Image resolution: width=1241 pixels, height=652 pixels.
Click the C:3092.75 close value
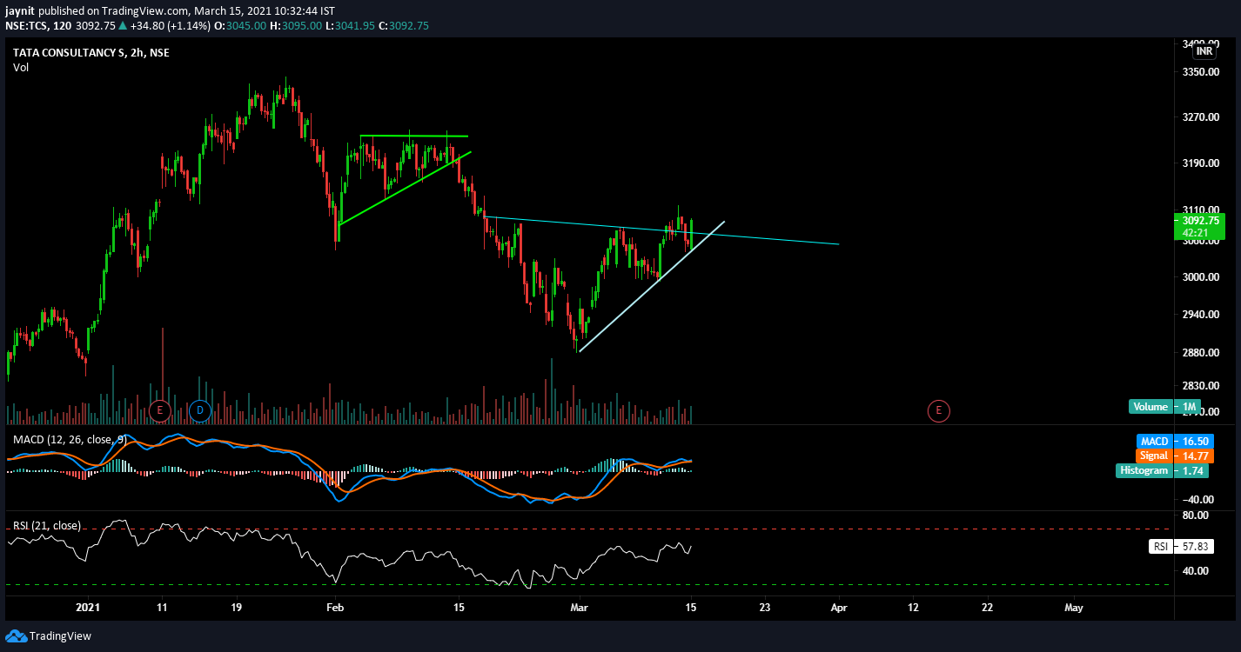tap(405, 26)
